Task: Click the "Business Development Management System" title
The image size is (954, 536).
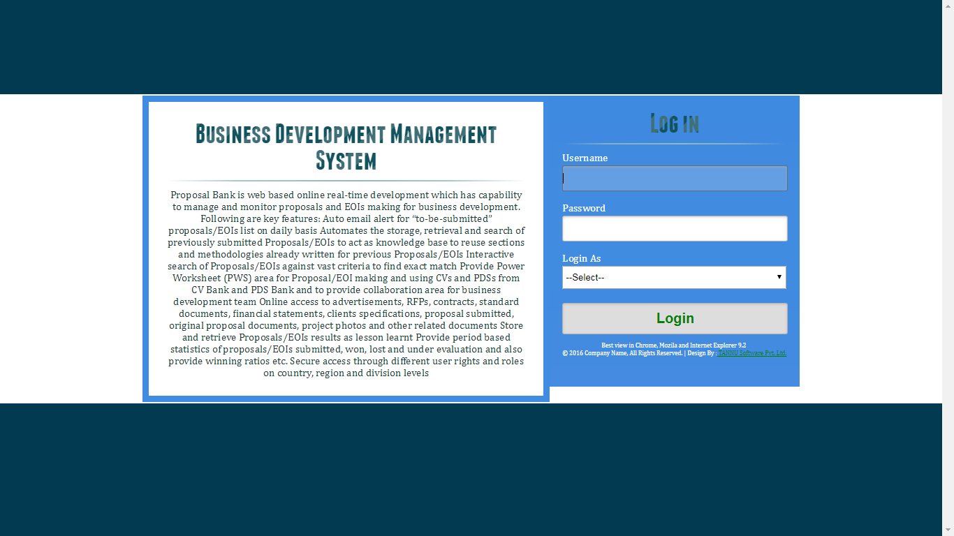Action: click(346, 147)
